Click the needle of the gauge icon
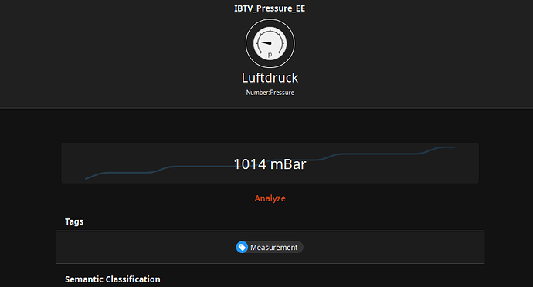 click(265, 42)
